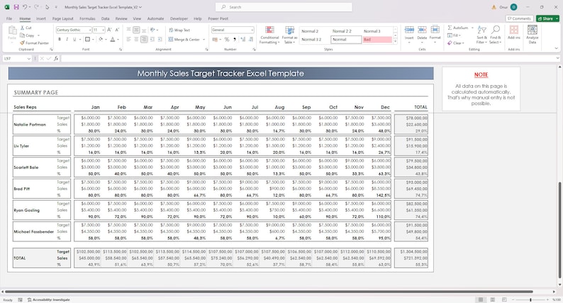
Task: Toggle middle align vertical alignment
Action: (x=136, y=30)
